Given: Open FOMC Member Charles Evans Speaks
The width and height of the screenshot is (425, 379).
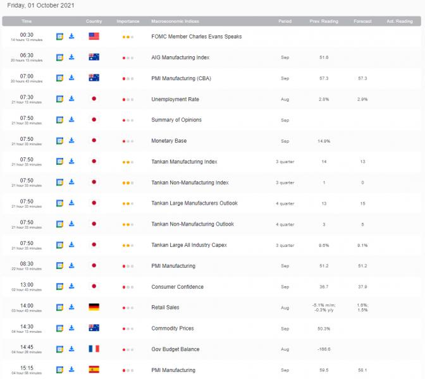Looking at the screenshot, I should (197, 37).
